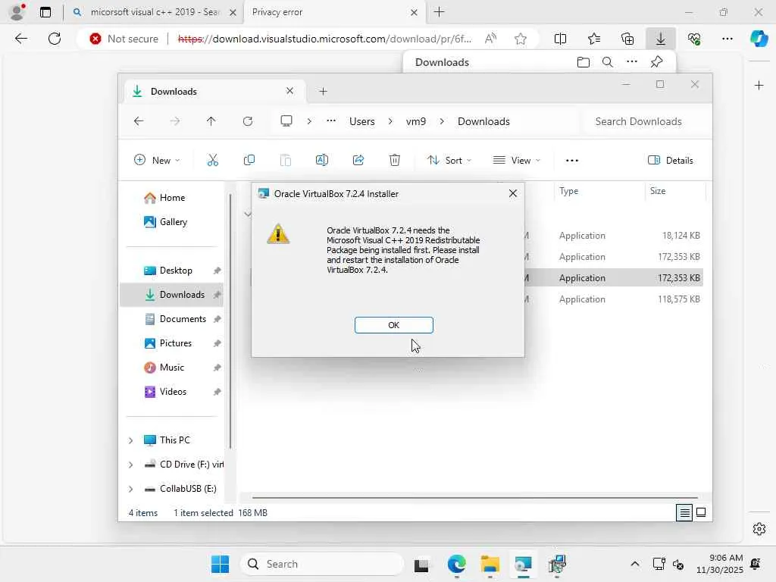
Task: Open the Sort dropdown in File Explorer
Action: [449, 160]
